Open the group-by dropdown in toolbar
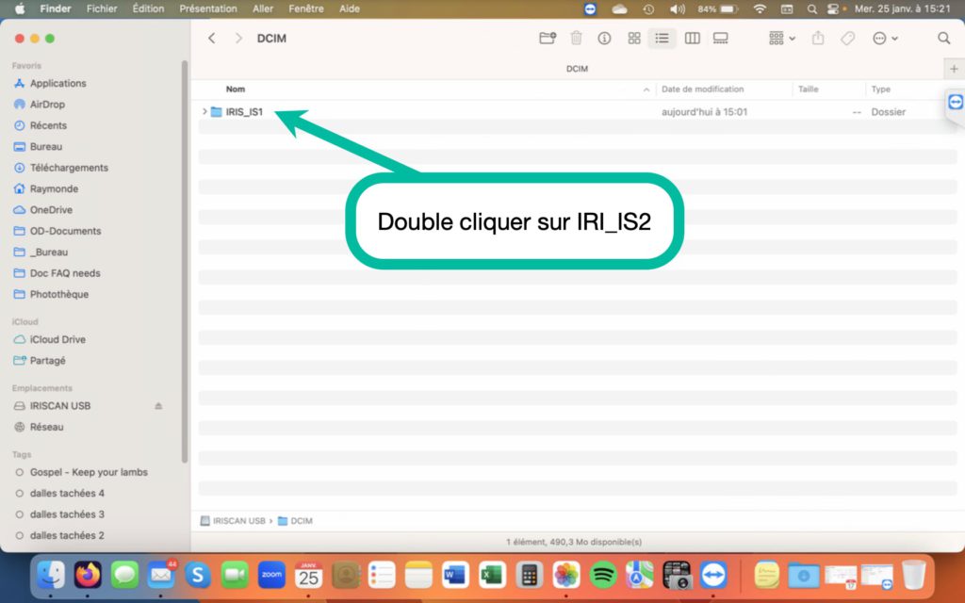The image size is (965, 603). (x=781, y=39)
